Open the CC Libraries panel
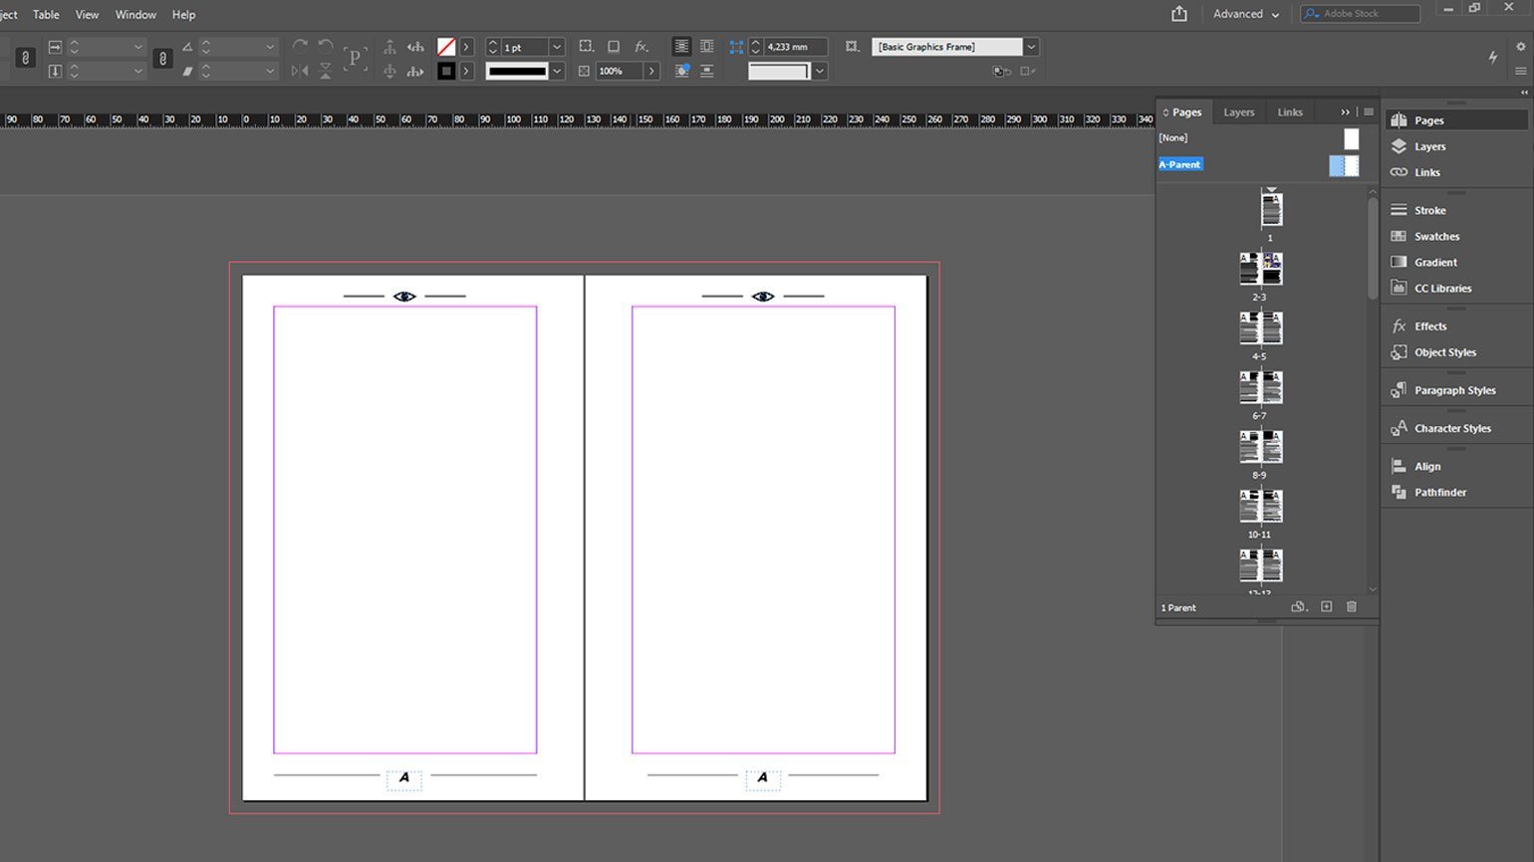 [1441, 289]
